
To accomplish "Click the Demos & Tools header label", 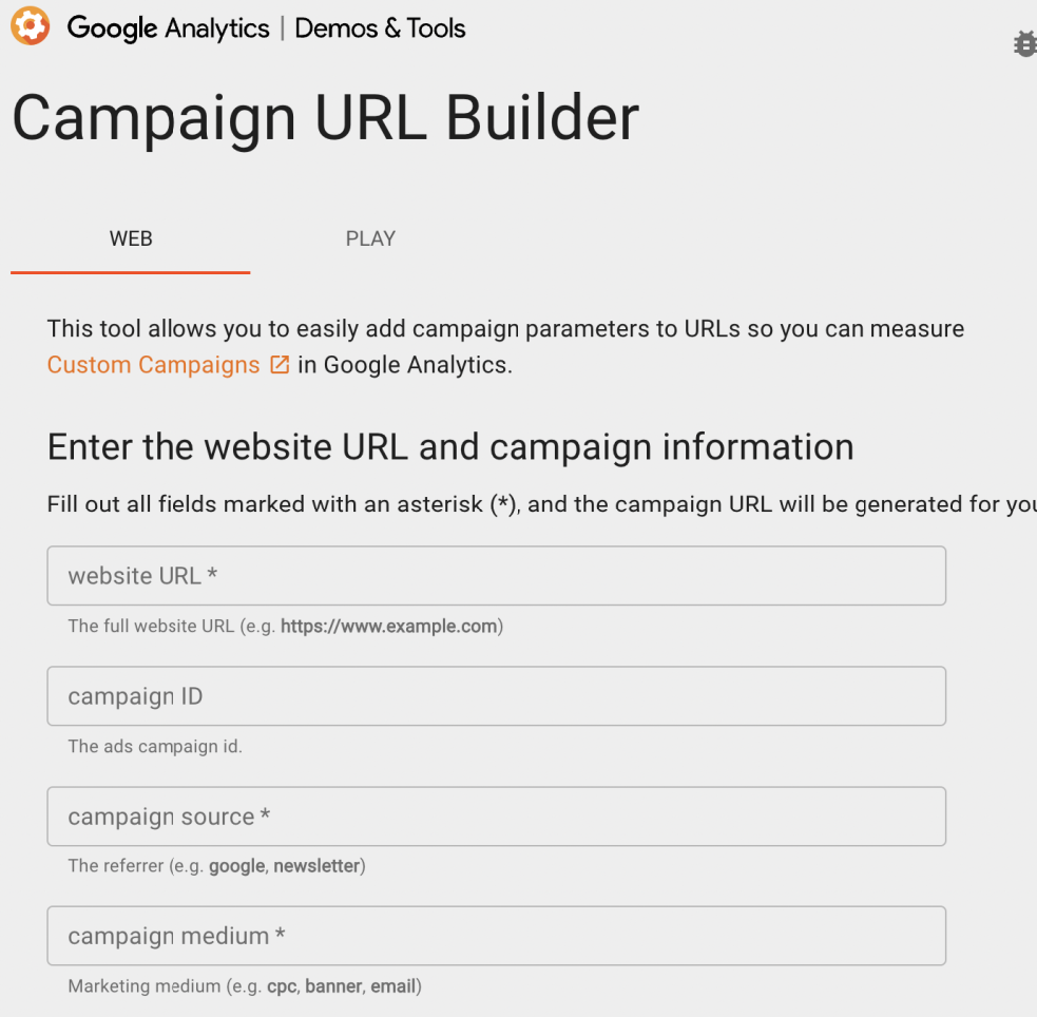I will pos(379,28).
